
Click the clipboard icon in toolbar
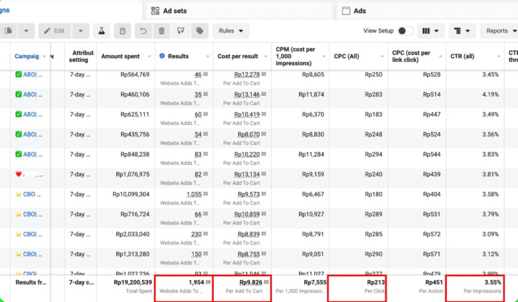122,30
